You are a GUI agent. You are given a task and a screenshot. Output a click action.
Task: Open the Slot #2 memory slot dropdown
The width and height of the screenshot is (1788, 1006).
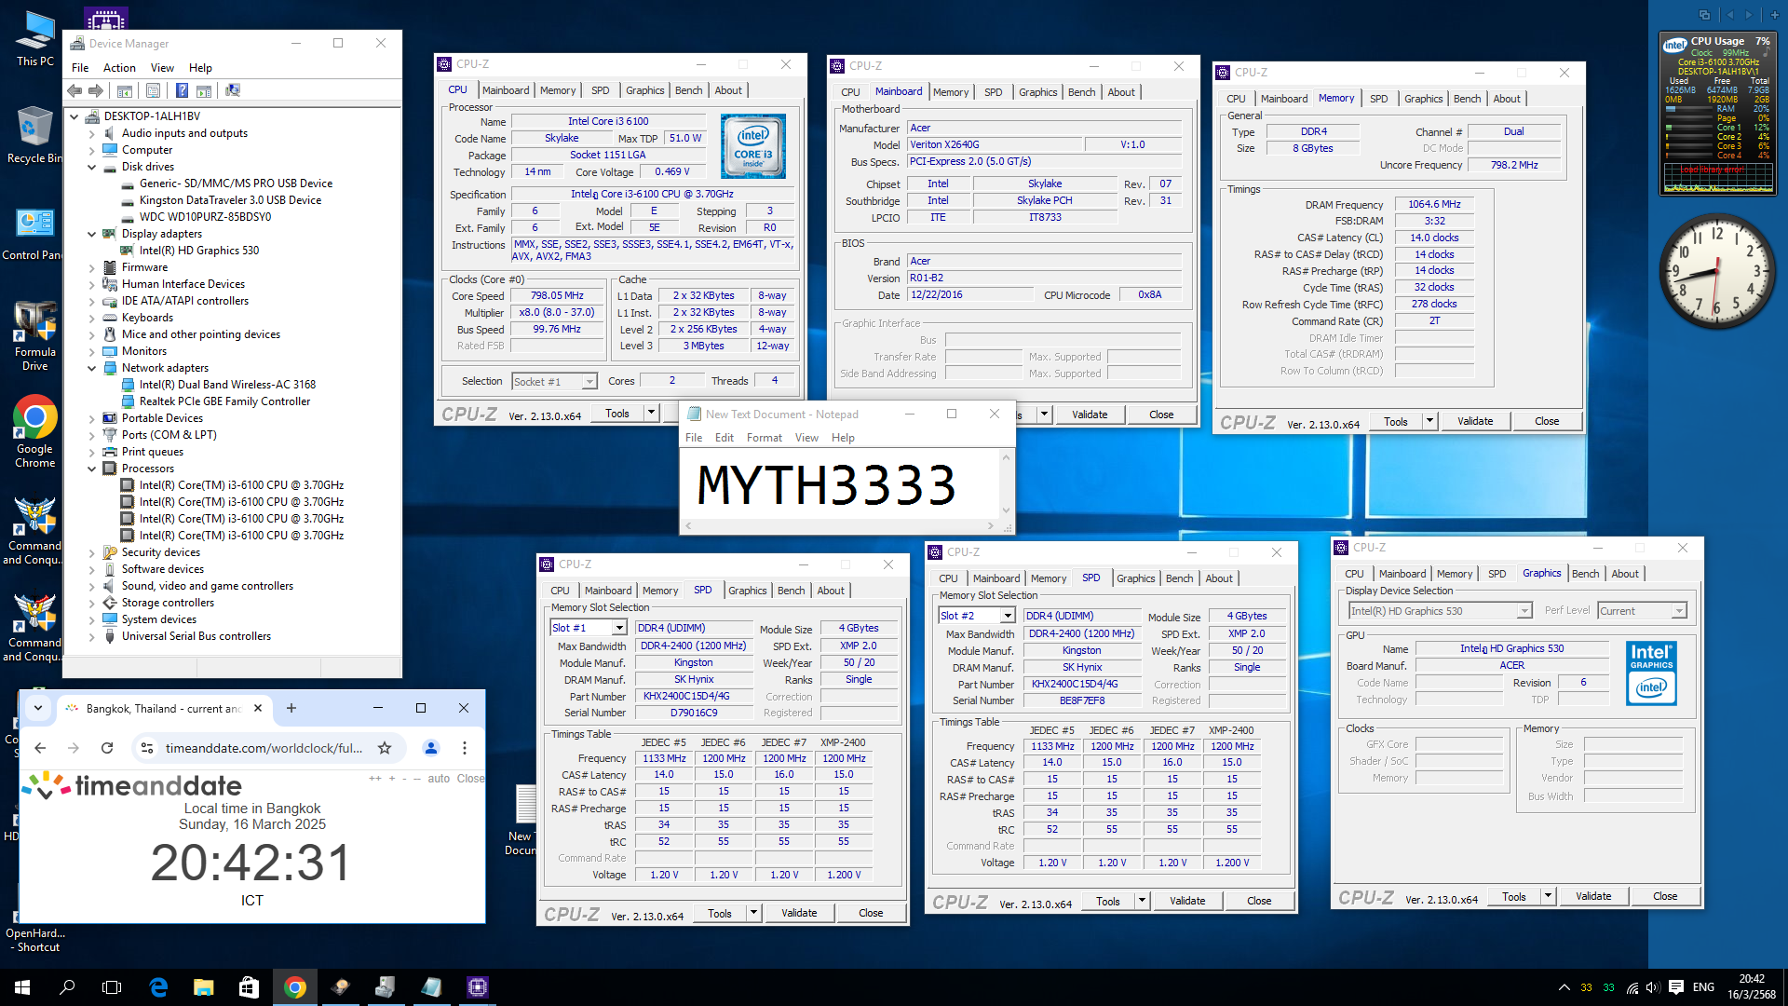click(1008, 616)
